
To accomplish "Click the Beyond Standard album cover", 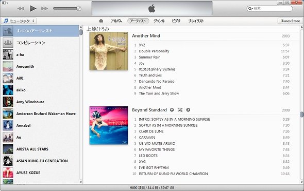I will [x=109, y=125].
